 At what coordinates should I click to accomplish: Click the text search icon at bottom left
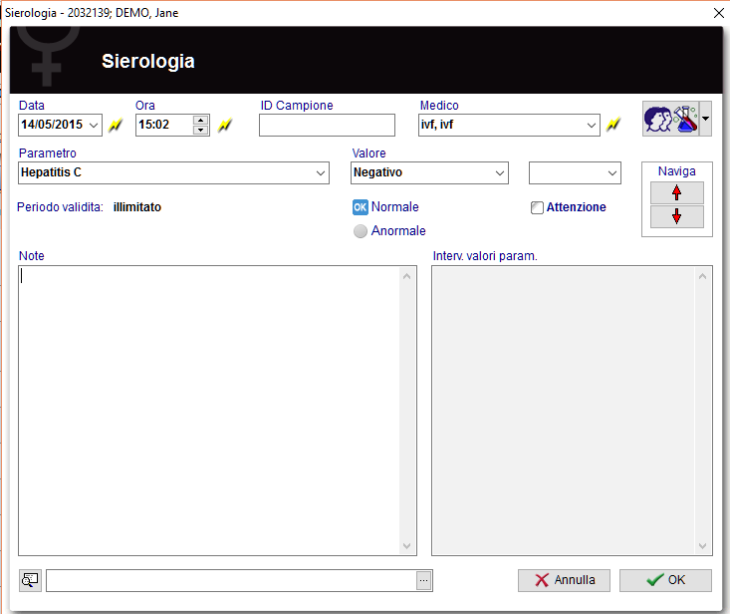(x=30, y=580)
